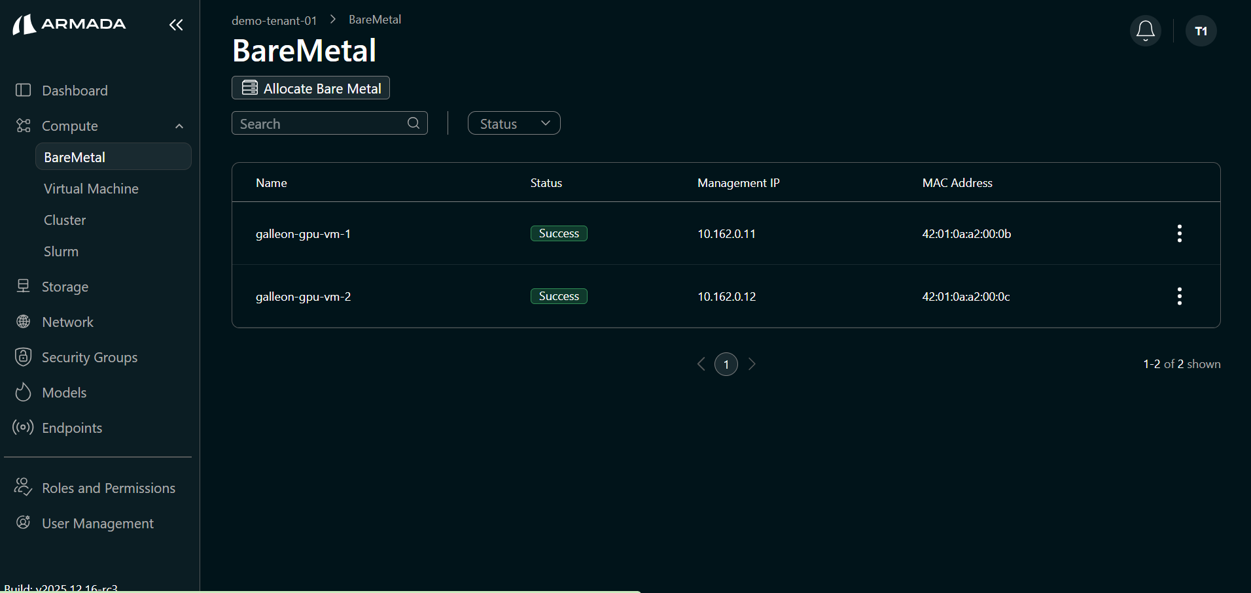
Task: Click Allocate Bare Metal button
Action: 311,88
